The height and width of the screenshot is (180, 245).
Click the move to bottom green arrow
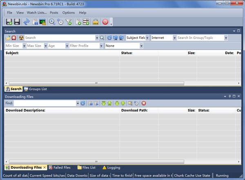point(109,103)
